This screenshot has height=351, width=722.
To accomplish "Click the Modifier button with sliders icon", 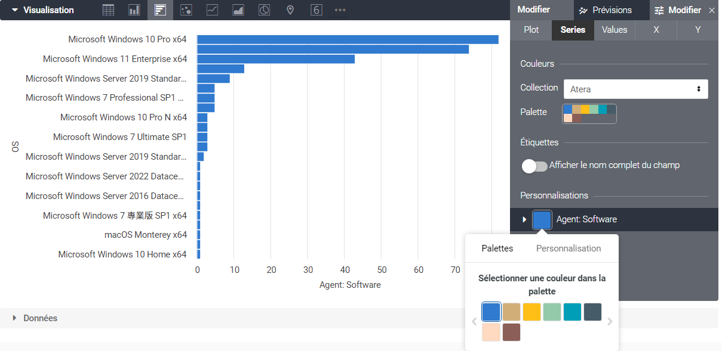I will (x=678, y=10).
